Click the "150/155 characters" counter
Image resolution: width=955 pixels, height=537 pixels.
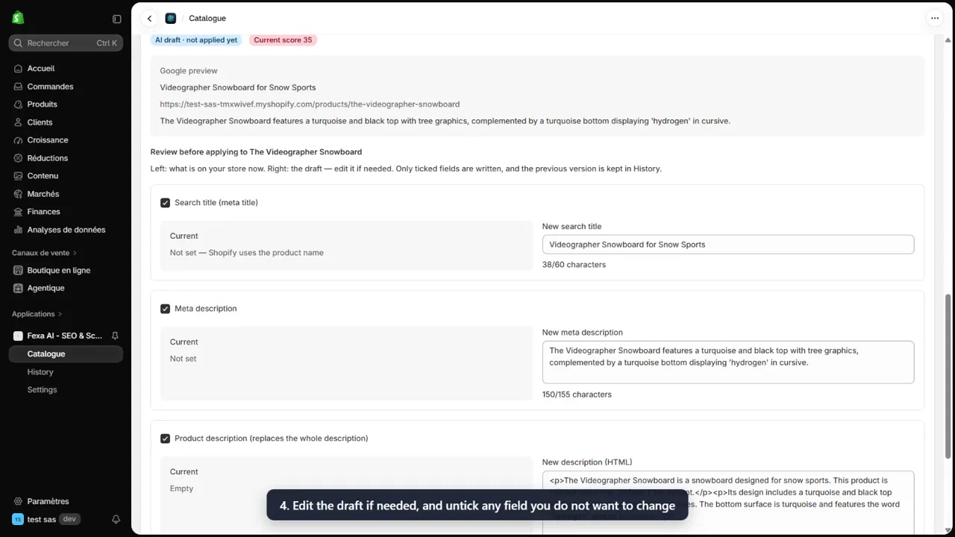point(577,395)
